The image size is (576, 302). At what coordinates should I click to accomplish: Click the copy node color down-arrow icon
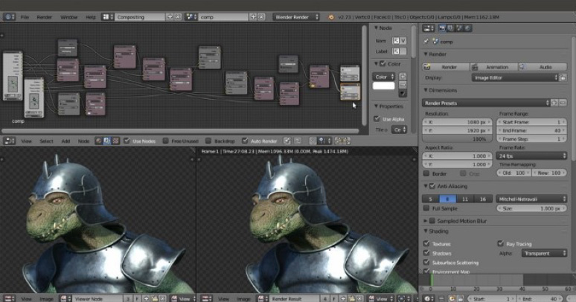pos(403,93)
